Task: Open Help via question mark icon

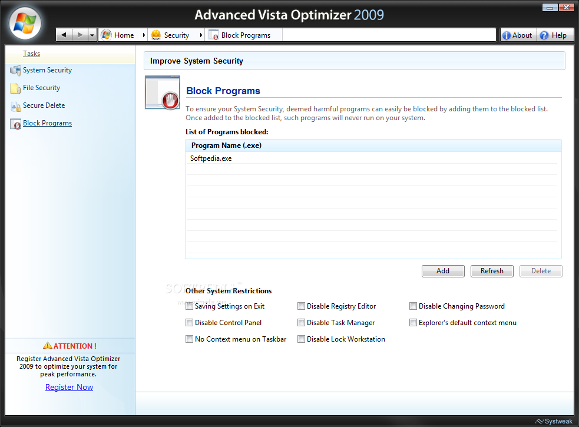Action: (x=544, y=35)
